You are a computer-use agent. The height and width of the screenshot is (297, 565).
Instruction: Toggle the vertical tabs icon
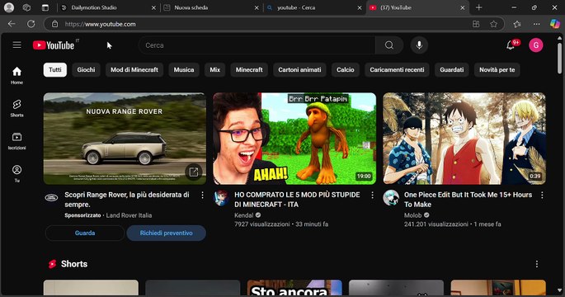click(45, 7)
